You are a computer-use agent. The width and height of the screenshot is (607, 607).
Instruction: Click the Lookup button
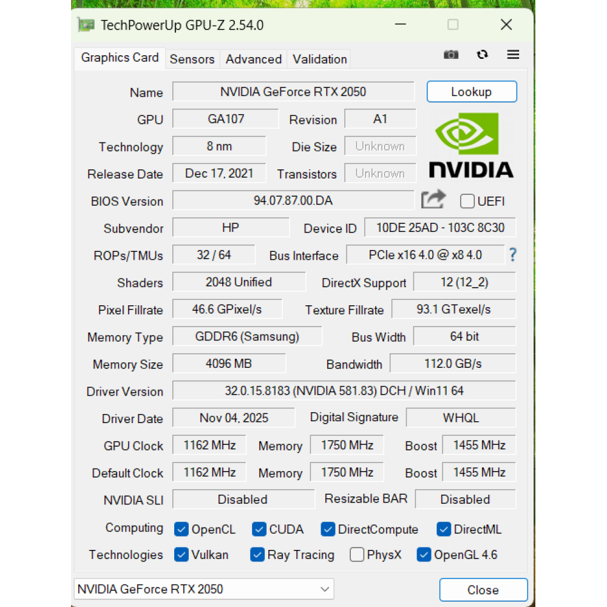(x=472, y=92)
